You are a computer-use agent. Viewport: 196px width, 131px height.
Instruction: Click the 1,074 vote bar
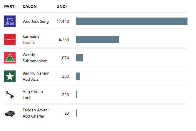(79, 58)
